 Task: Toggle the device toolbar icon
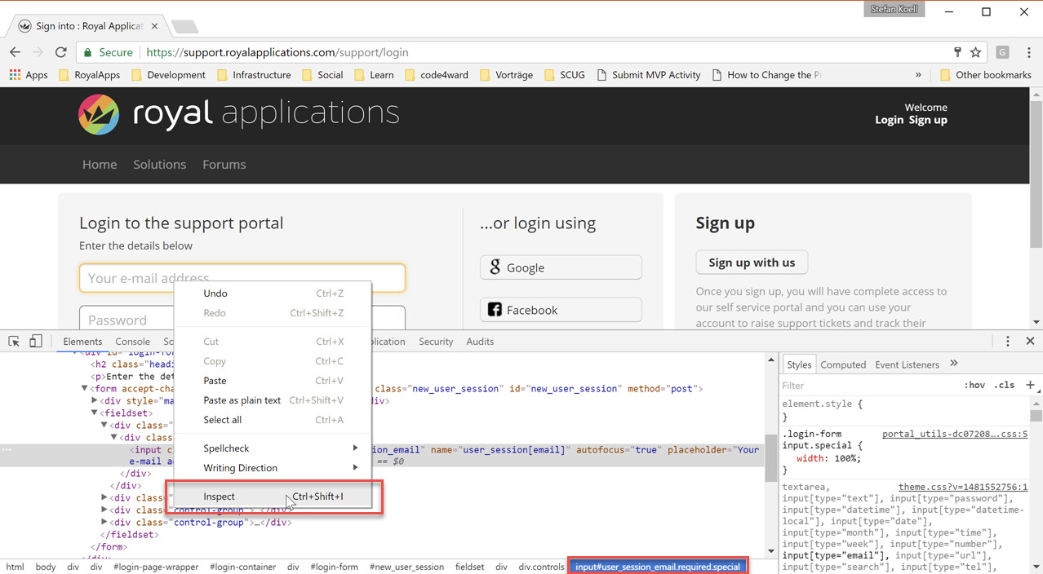pyautogui.click(x=35, y=342)
